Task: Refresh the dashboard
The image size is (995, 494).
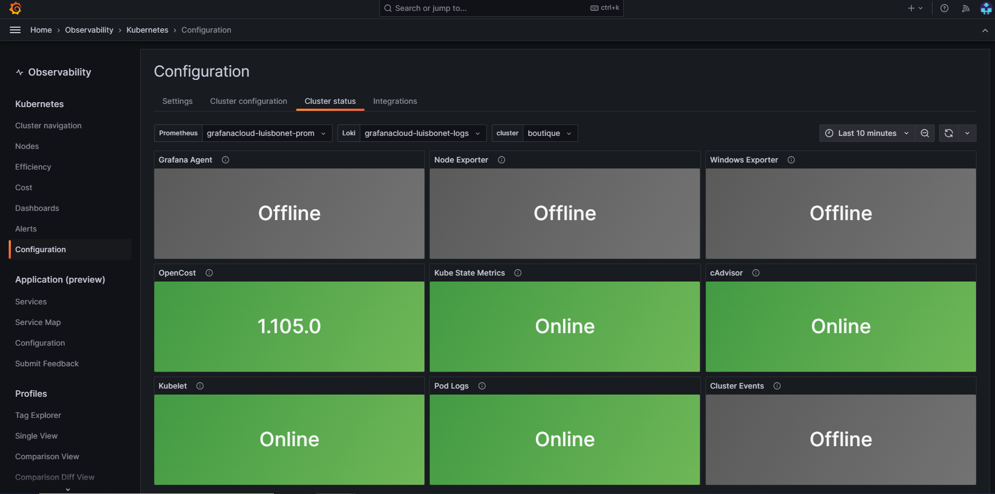Action: (x=949, y=133)
